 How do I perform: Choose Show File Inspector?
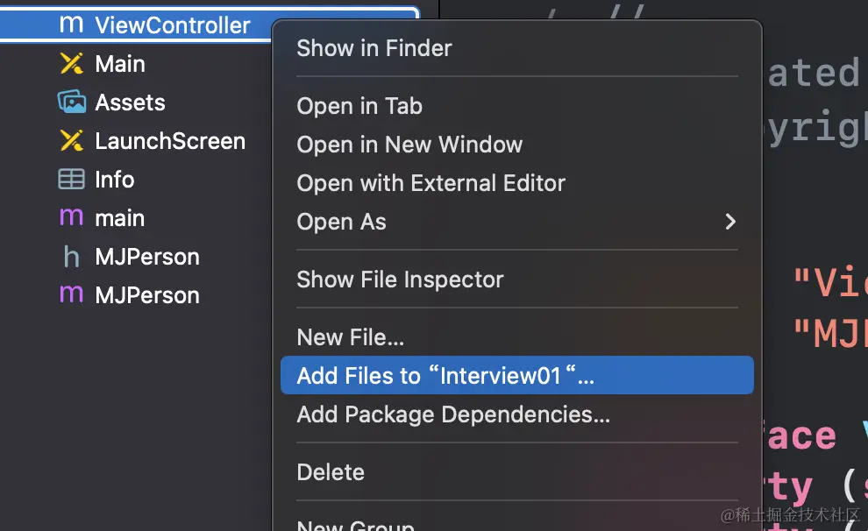click(400, 280)
